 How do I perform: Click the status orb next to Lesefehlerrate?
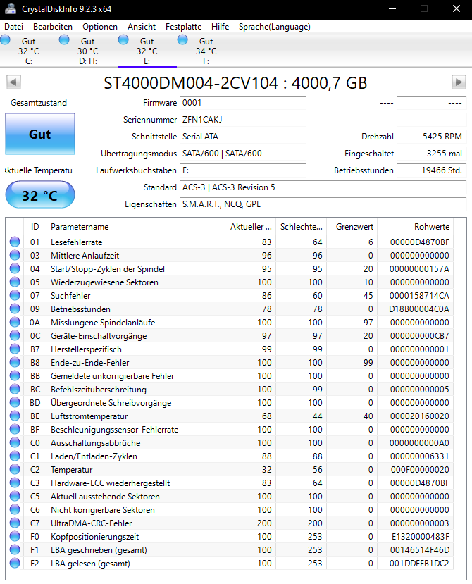[x=15, y=242]
